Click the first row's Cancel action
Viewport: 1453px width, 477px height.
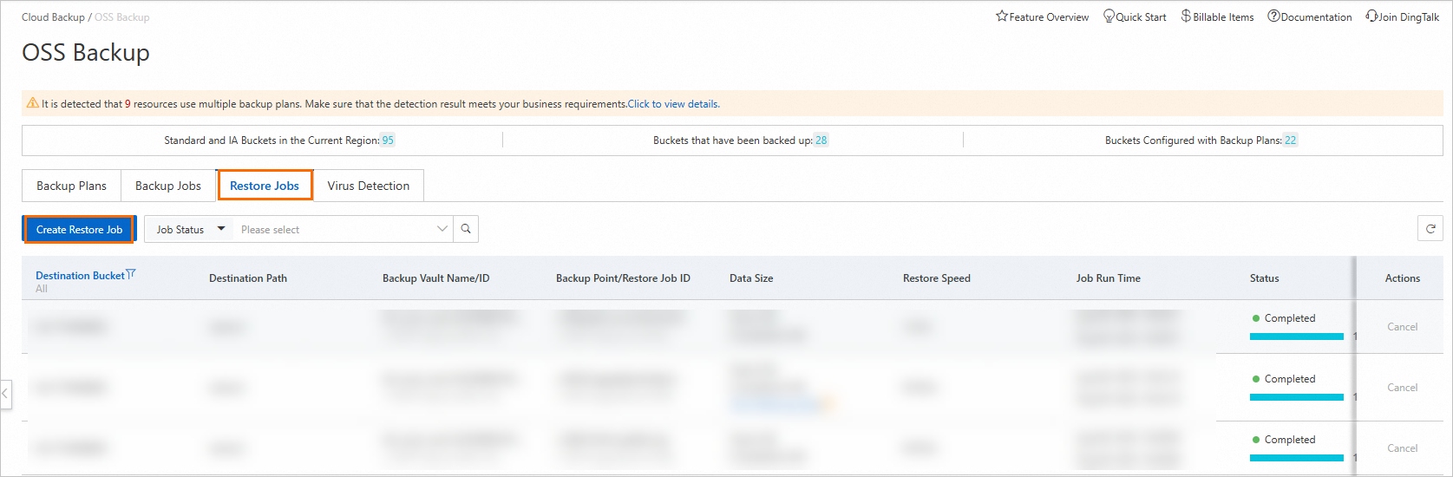1402,327
